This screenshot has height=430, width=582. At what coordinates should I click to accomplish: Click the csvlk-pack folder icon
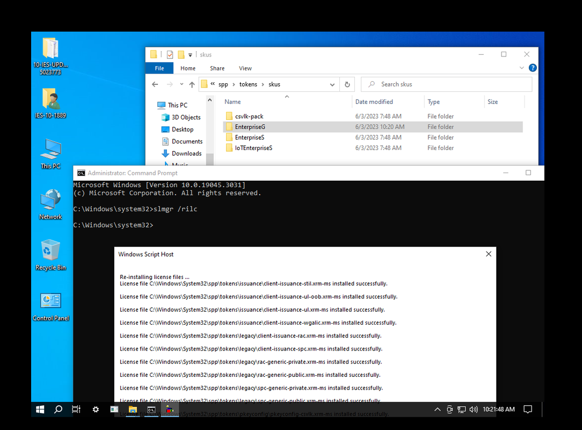click(x=229, y=116)
